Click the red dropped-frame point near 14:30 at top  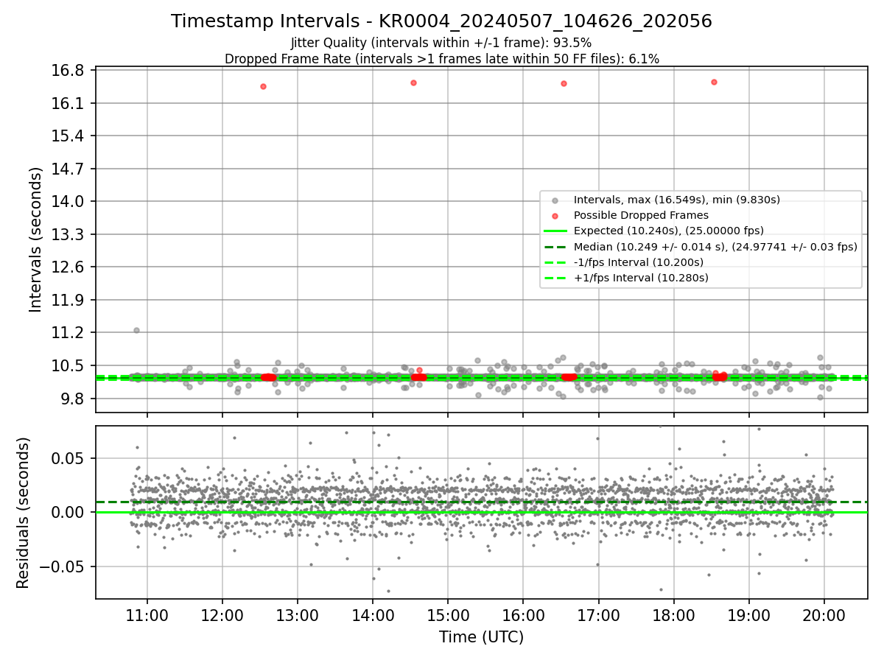[x=413, y=83]
